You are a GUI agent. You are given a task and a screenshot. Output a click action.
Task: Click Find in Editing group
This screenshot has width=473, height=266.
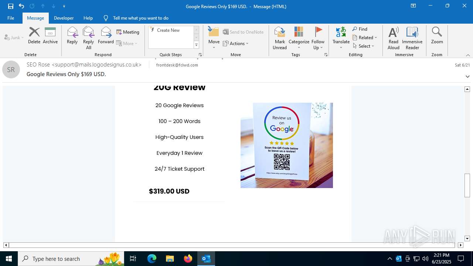(360, 29)
